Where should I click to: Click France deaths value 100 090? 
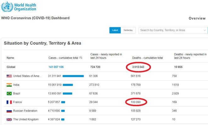(136, 102)
